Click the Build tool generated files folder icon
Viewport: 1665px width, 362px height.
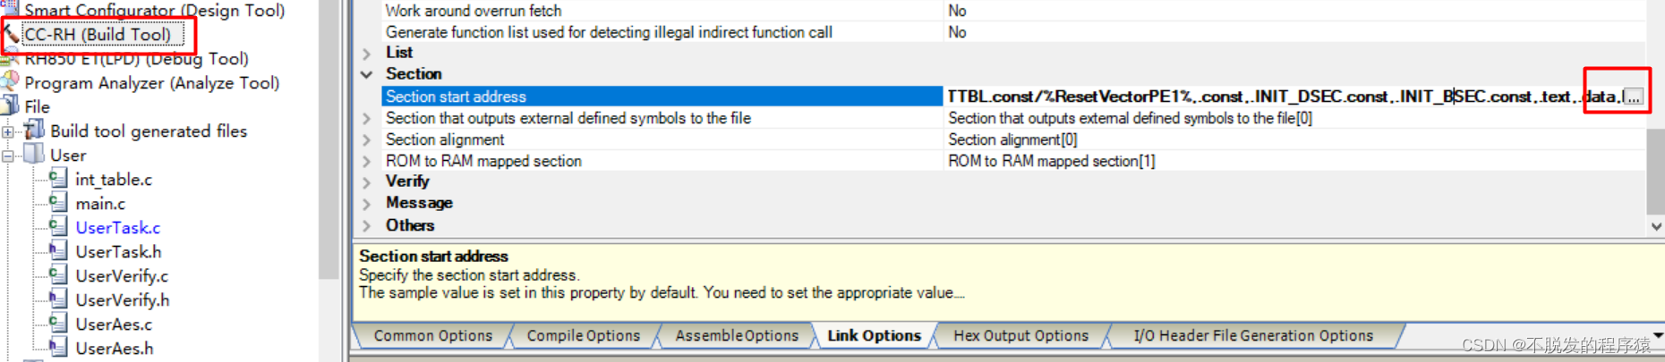point(34,130)
